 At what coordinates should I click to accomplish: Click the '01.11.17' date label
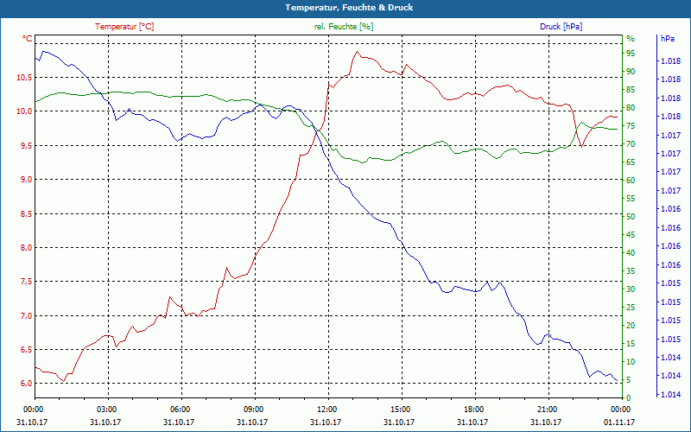pos(619,422)
